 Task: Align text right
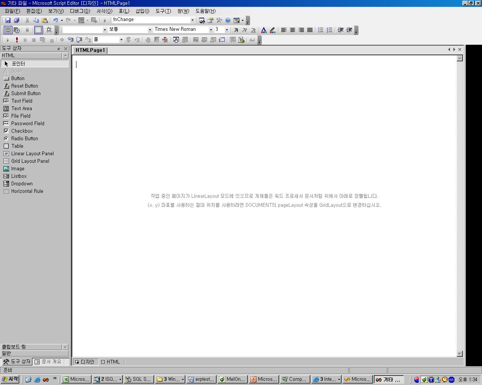point(301,30)
